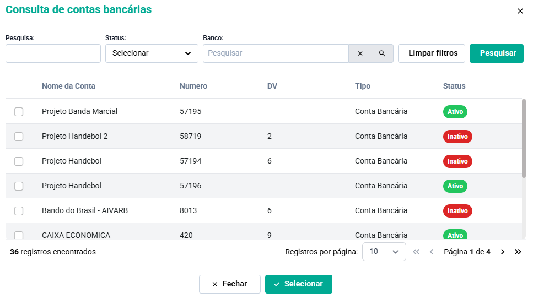
Task: Go to previous page arrow
Action: (x=432, y=252)
